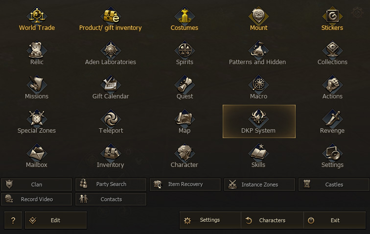Open the Mailbox envelope icon
The height and width of the screenshot is (234, 370).
(37, 153)
